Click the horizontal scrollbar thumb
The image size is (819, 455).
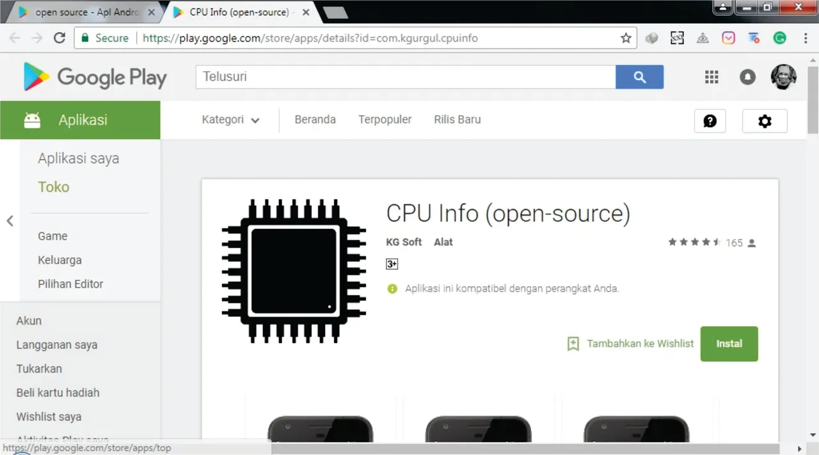coord(526,449)
